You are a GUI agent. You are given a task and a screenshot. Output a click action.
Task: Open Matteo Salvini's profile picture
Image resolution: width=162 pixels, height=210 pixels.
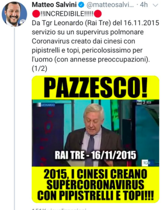14,14
